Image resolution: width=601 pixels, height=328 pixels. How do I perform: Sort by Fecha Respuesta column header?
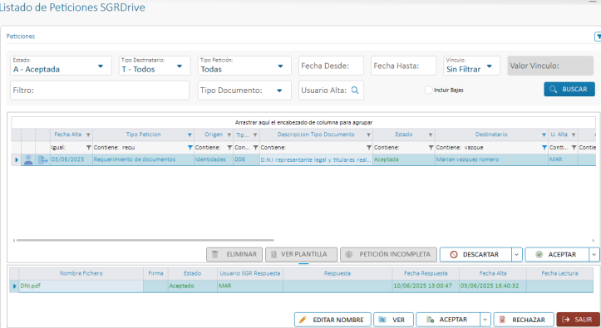[x=426, y=273]
